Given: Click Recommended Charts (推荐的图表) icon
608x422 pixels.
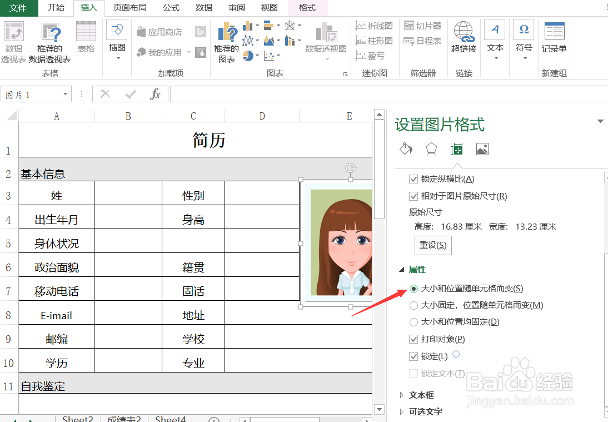Looking at the screenshot, I should (227, 42).
